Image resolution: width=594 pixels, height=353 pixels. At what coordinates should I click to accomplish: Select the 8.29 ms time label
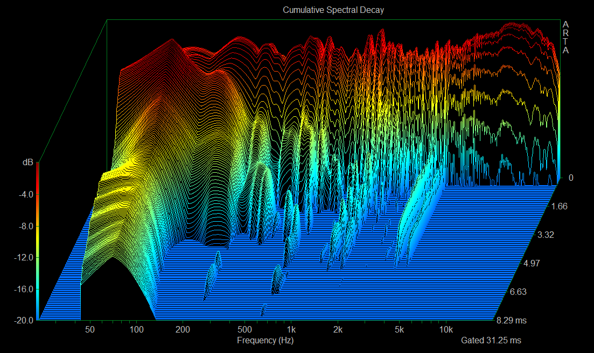tap(512, 321)
